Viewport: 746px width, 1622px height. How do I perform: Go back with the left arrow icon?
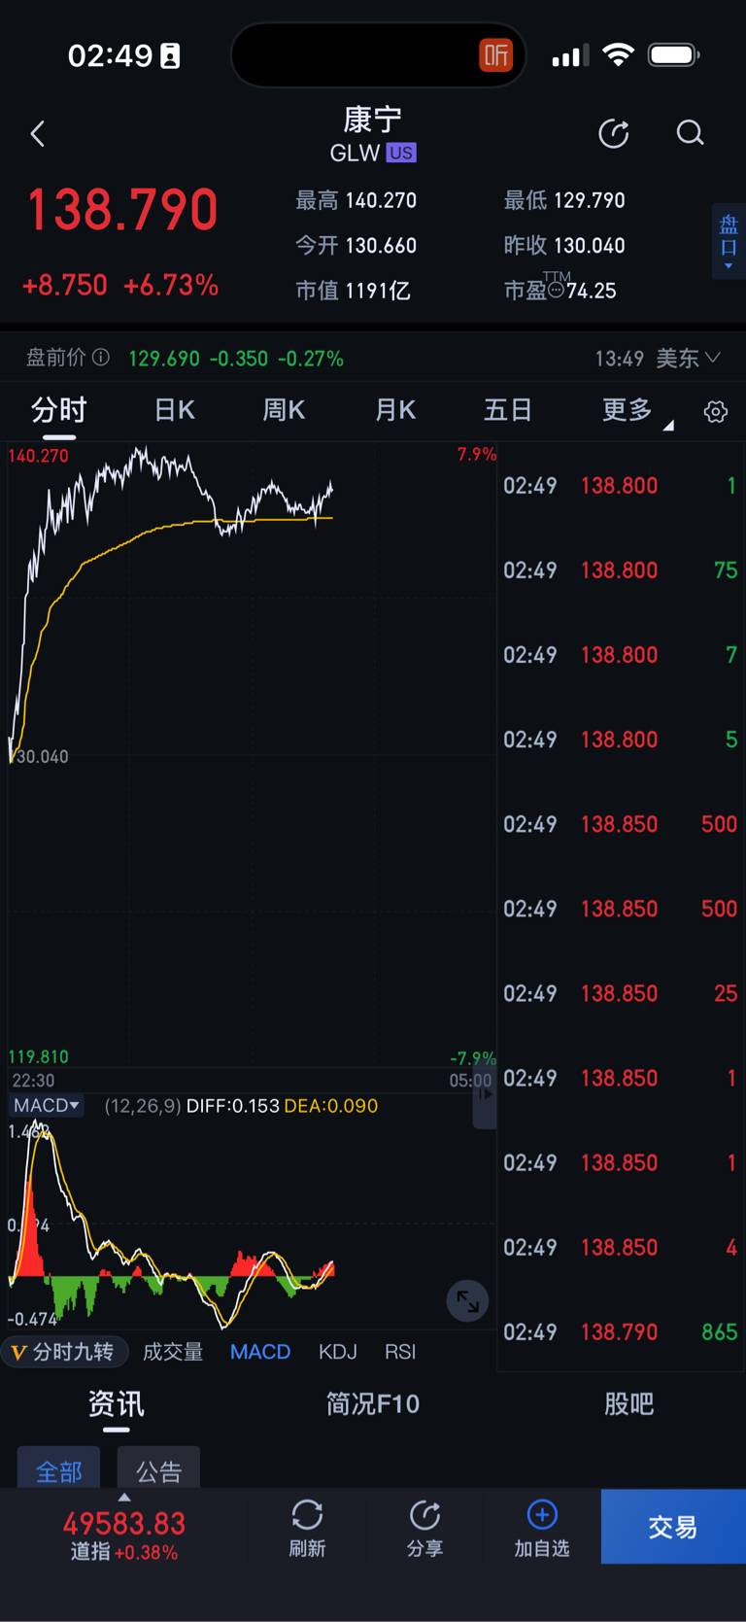pos(38,134)
